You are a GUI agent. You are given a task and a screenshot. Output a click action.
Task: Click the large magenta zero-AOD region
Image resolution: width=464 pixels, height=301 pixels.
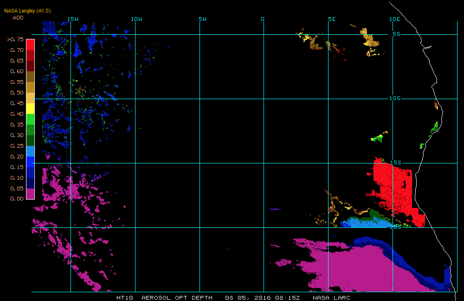pyautogui.click(x=355, y=269)
